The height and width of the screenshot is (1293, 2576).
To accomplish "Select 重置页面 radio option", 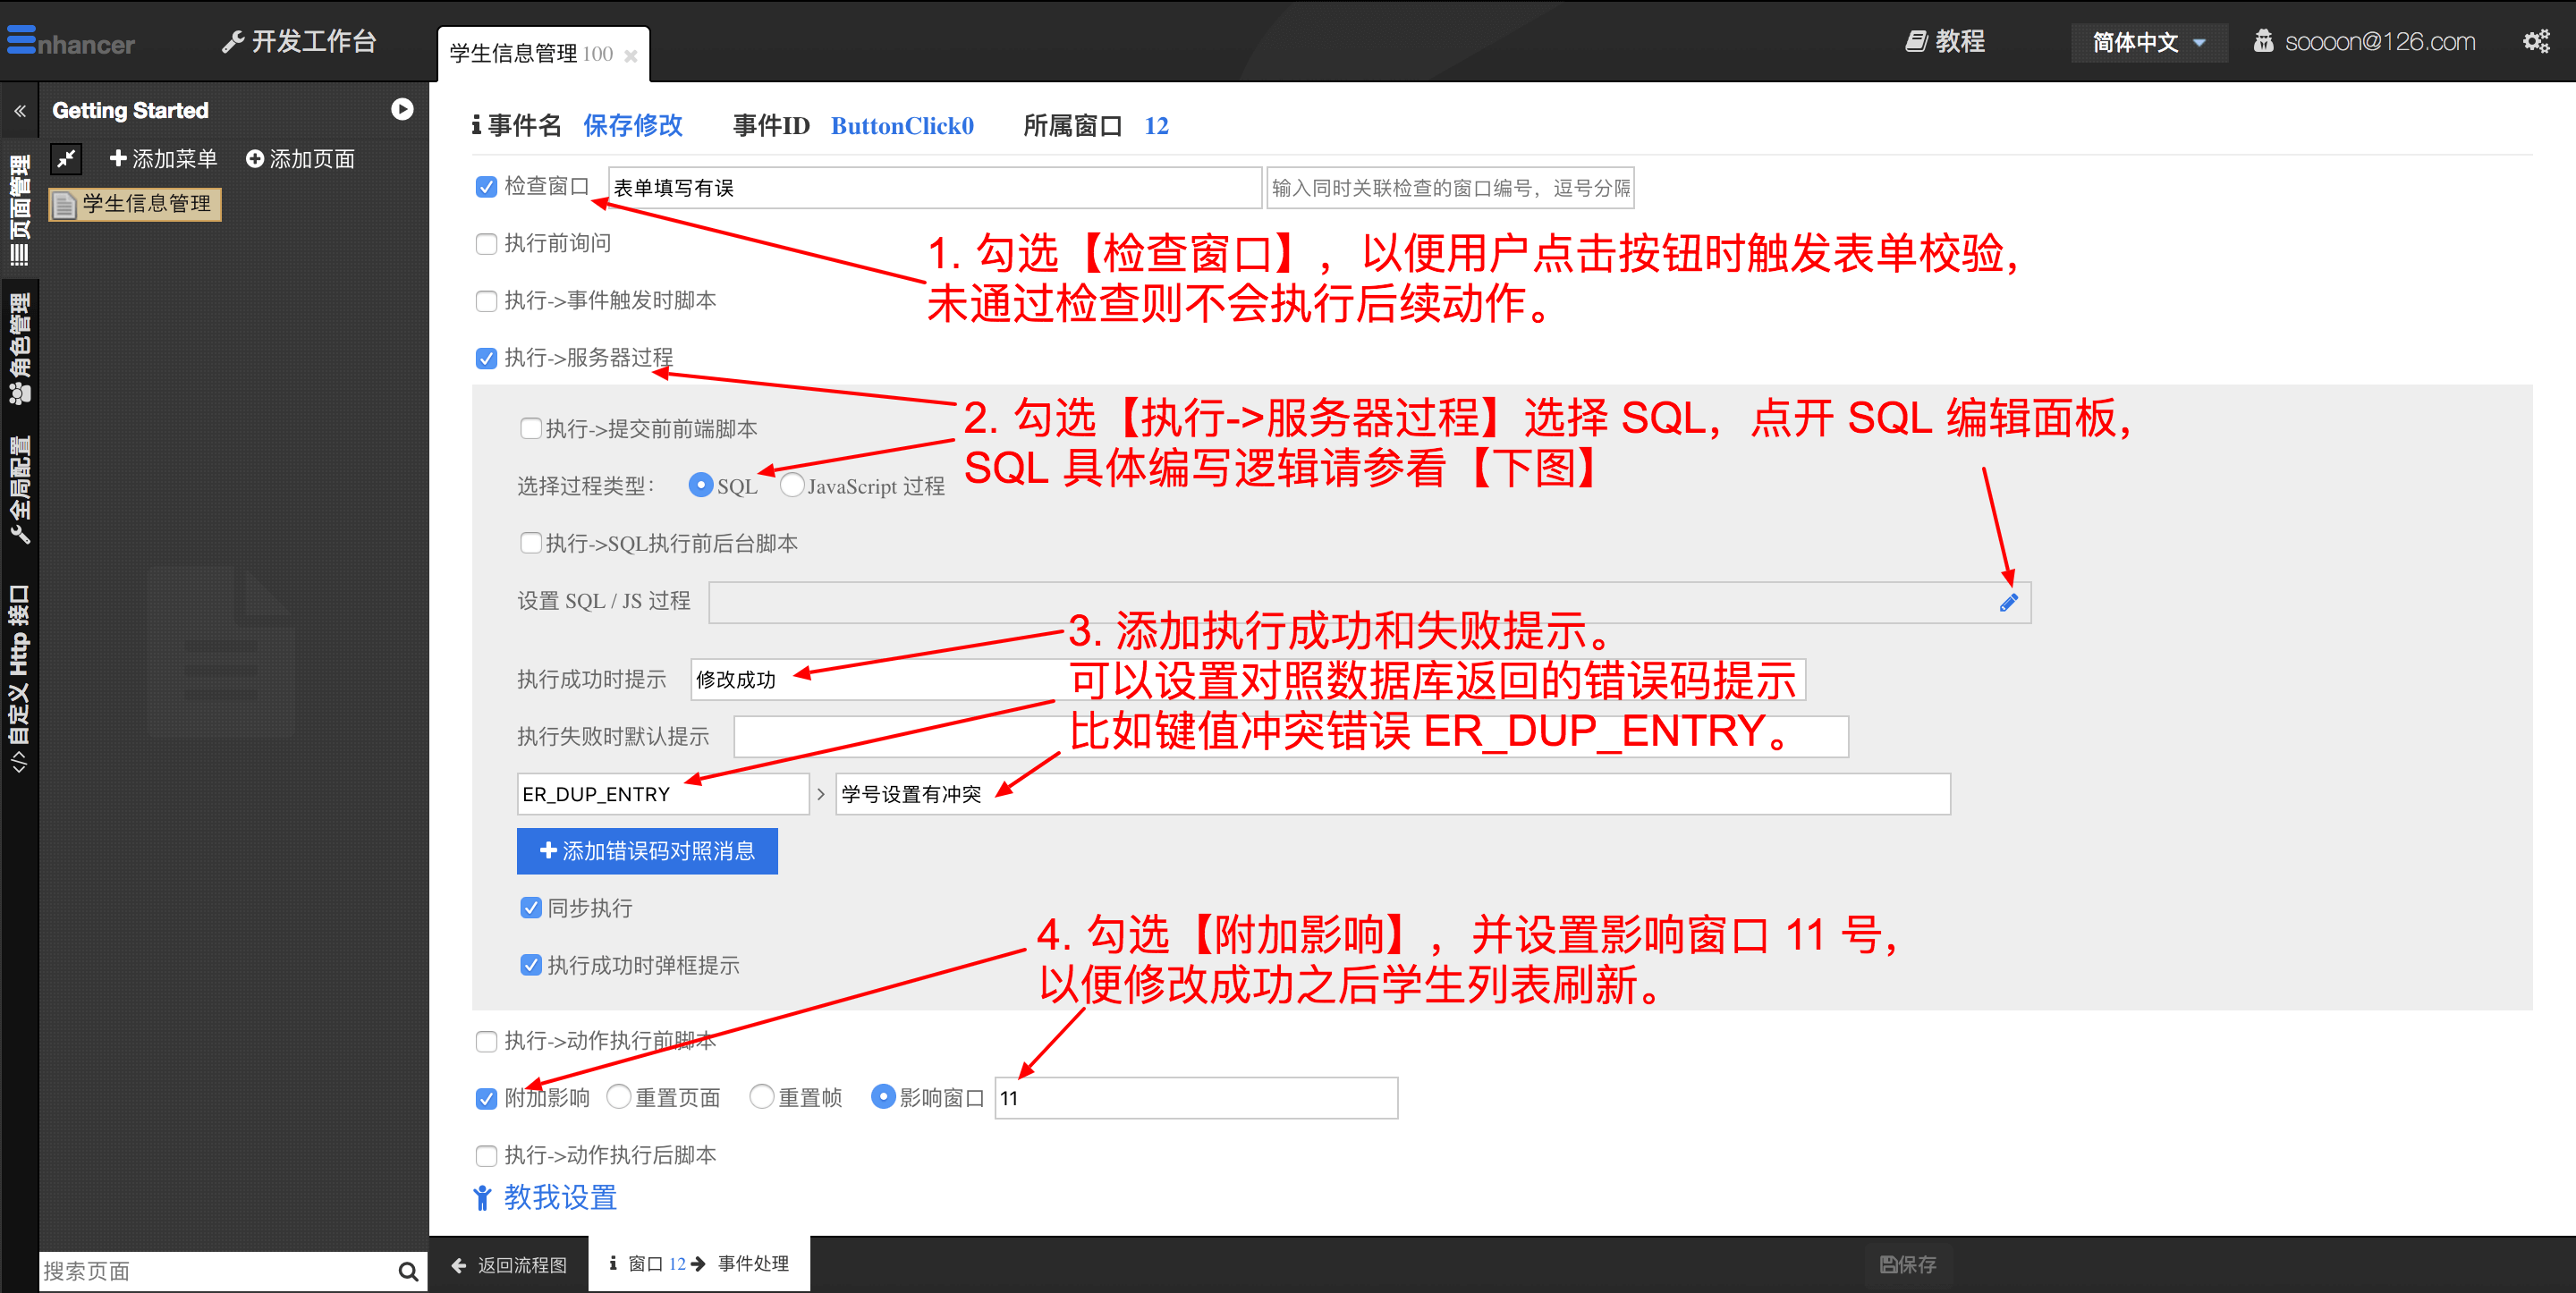I will click(x=619, y=1097).
